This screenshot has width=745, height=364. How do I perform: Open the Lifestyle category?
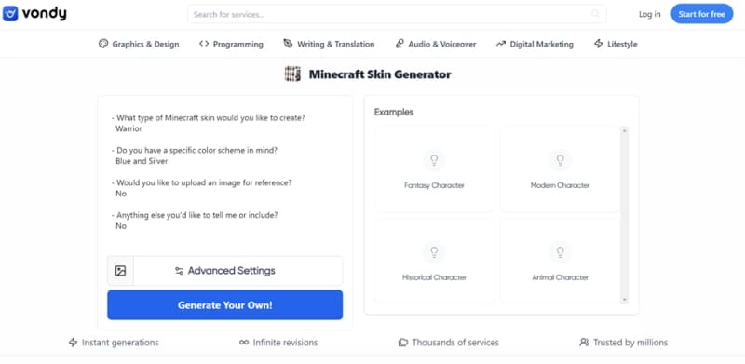click(616, 44)
